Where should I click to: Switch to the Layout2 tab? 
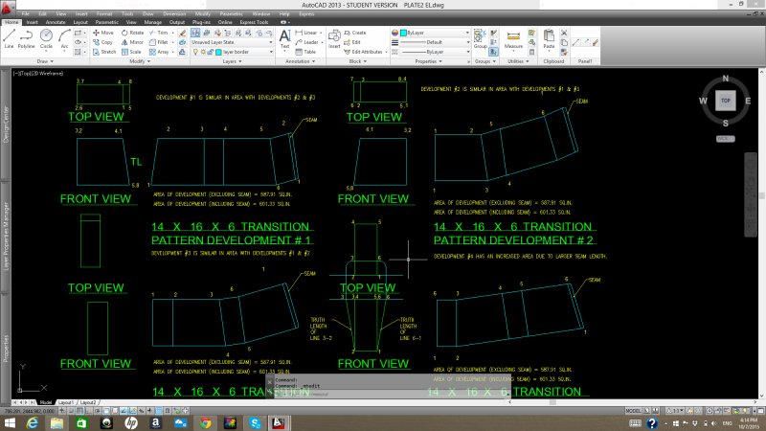tap(88, 402)
